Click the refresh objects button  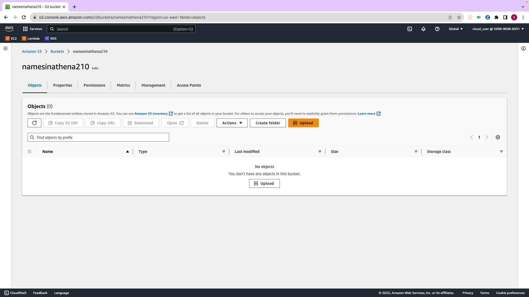34,123
